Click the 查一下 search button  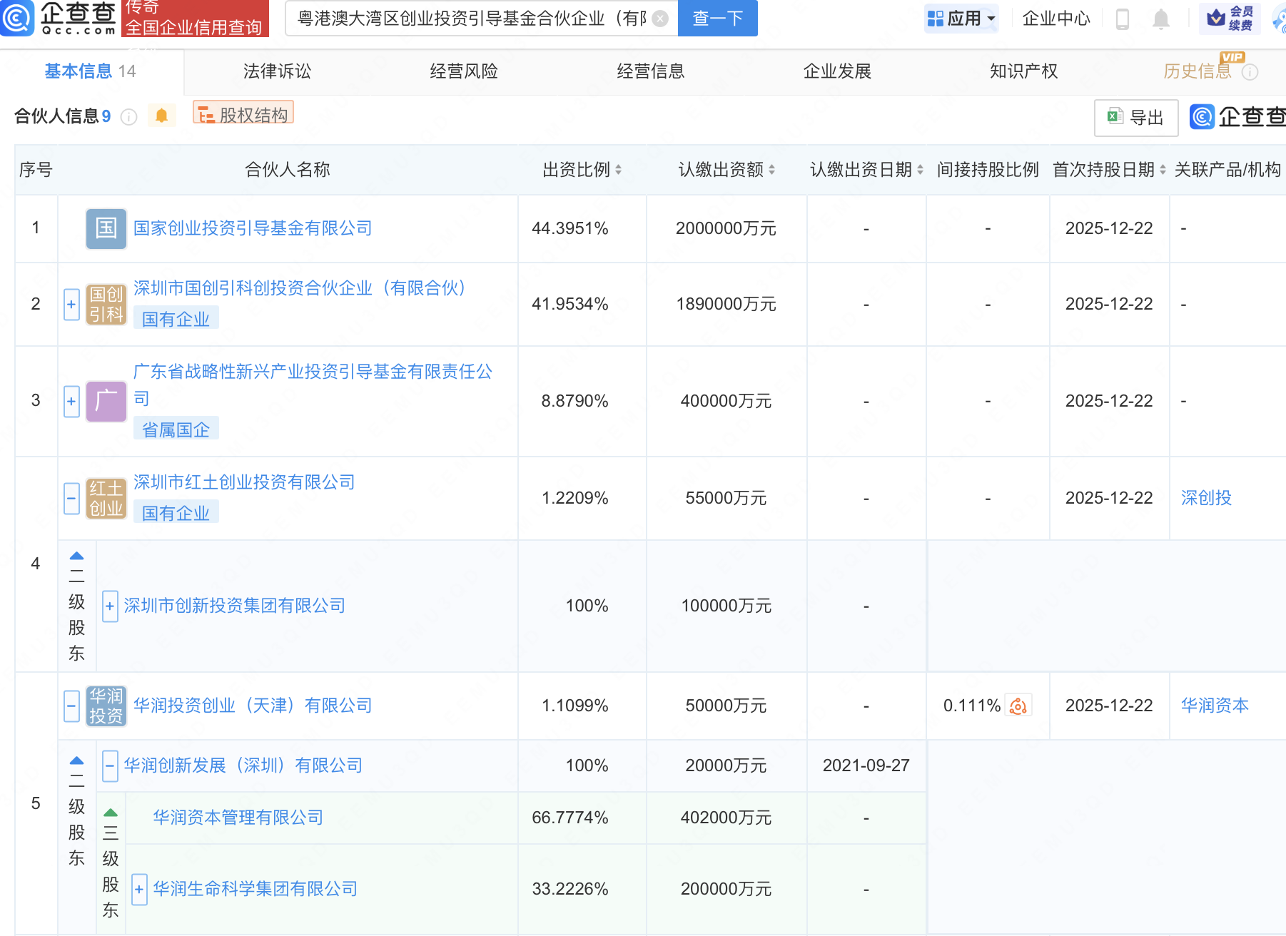717,19
